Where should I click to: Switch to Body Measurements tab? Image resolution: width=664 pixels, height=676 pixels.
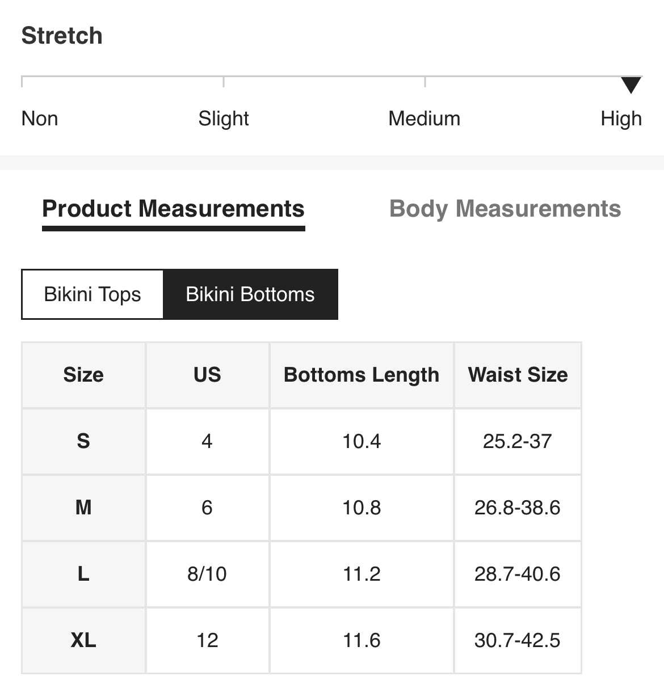pyautogui.click(x=505, y=209)
